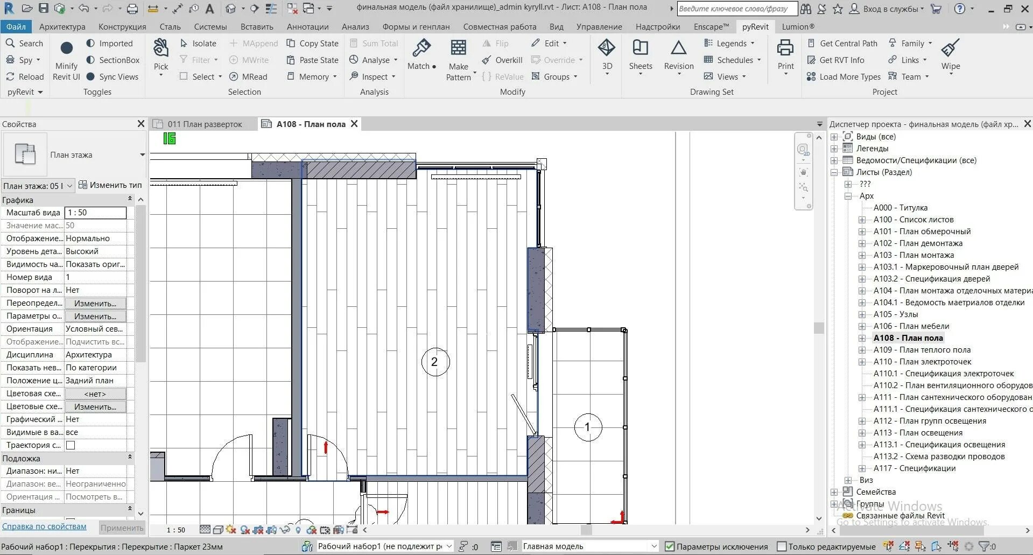Viewport: 1033px width, 555px height.
Task: Open the Рабочий набор1 workset dropdown
Action: (x=385, y=546)
